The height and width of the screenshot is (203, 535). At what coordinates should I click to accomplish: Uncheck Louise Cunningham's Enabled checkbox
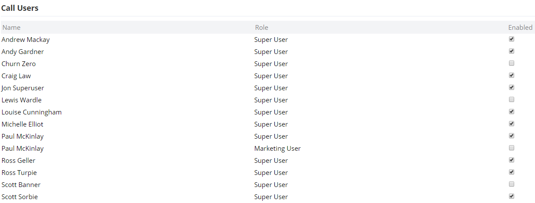(512, 111)
